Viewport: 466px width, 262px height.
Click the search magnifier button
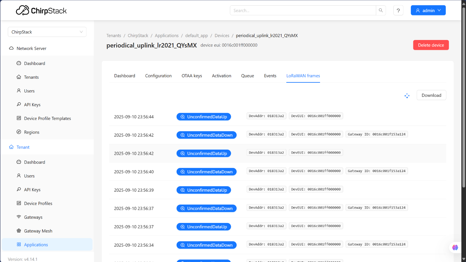click(381, 10)
